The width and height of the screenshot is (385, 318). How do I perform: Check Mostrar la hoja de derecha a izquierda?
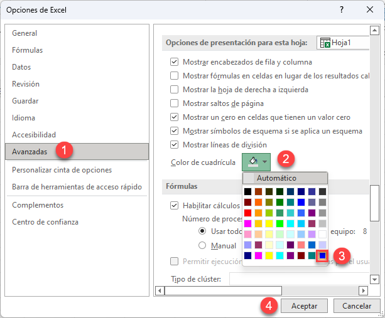(175, 89)
